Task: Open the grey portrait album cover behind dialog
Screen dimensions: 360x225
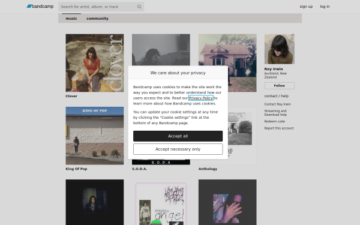Action: [161, 50]
